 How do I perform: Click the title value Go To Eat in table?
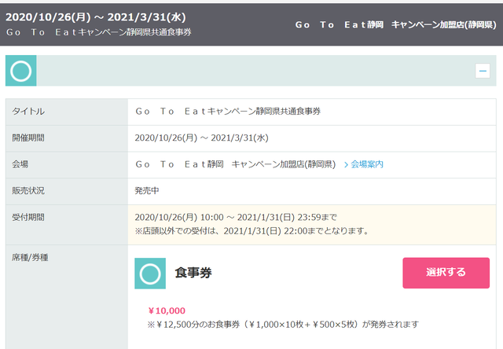point(228,112)
